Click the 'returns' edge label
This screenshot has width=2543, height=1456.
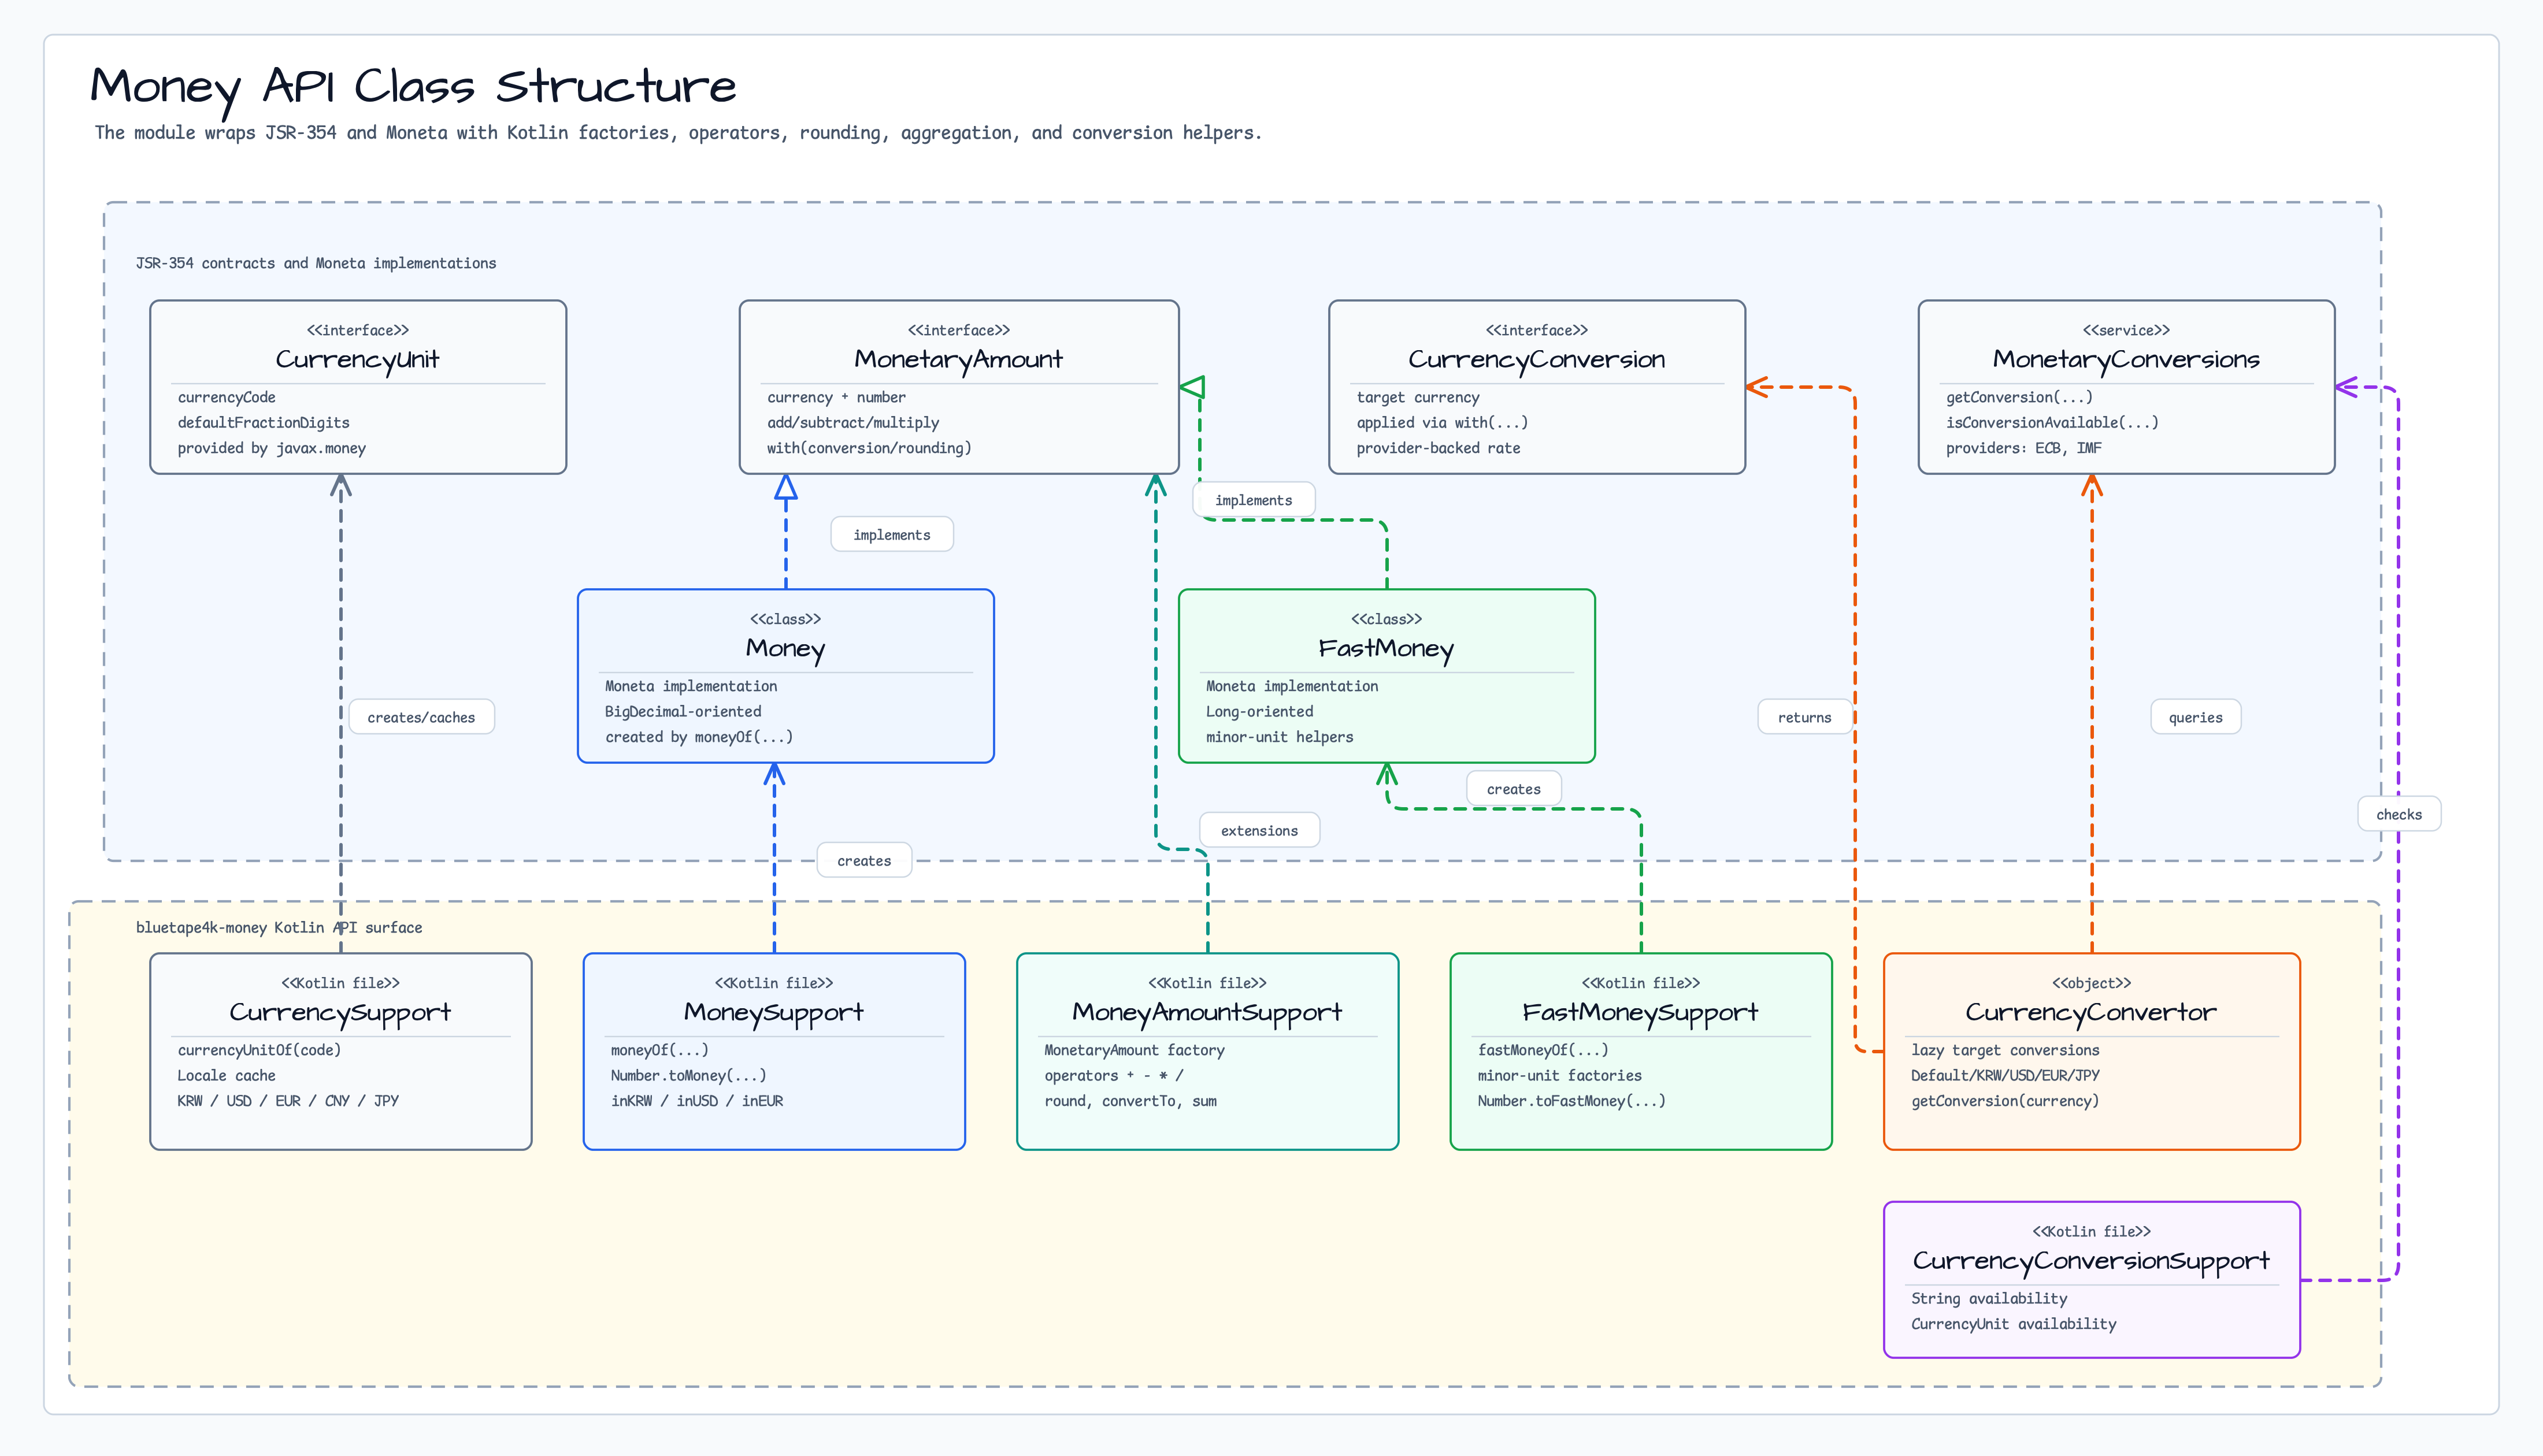pos(1804,717)
